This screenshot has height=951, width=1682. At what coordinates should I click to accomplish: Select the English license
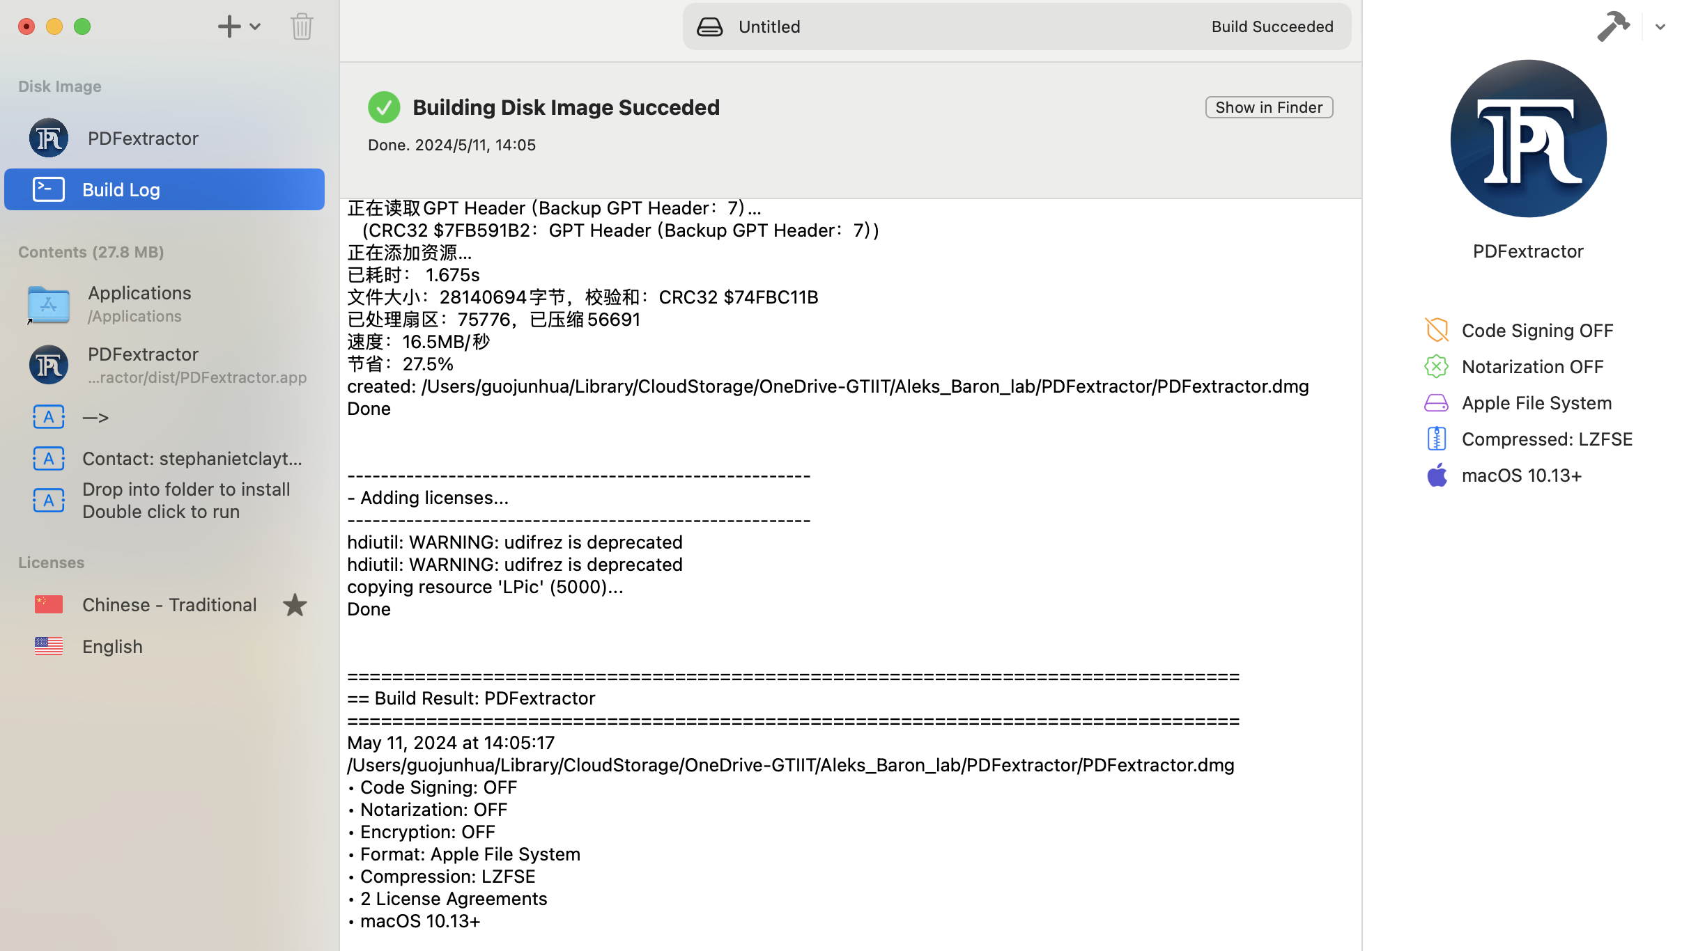[164, 646]
